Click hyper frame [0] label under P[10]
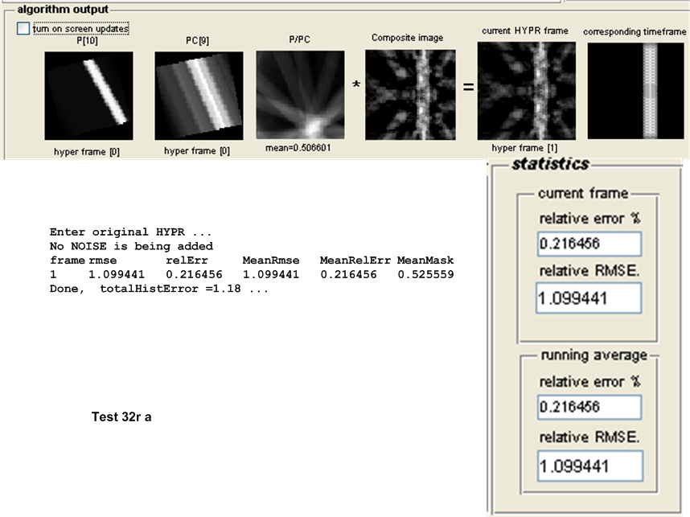The height and width of the screenshot is (517, 690). [x=87, y=151]
